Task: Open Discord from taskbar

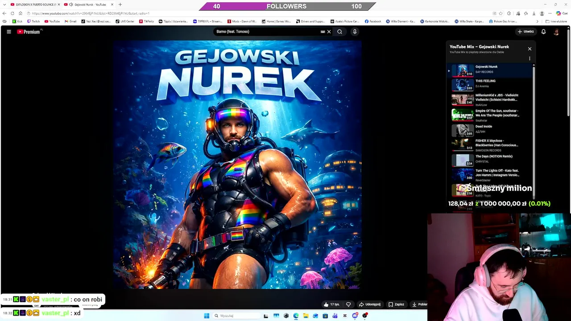Action: [355, 316]
